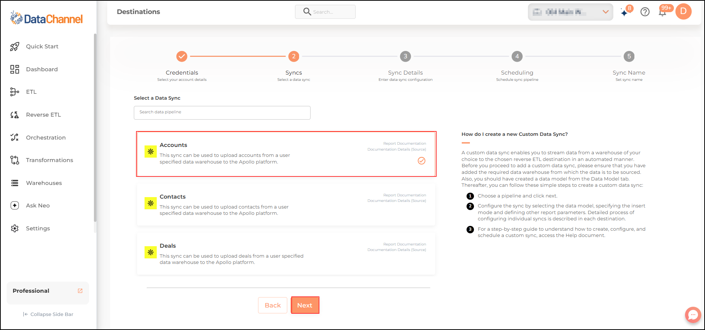
Task: Open Accounts Documentation Details (Source) link
Action: (x=397, y=149)
